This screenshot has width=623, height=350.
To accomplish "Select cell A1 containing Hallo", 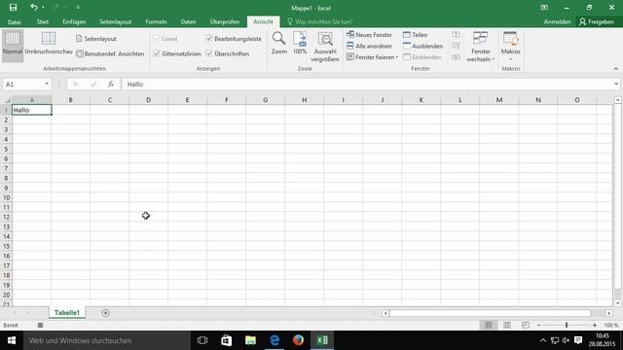I will [x=31, y=110].
